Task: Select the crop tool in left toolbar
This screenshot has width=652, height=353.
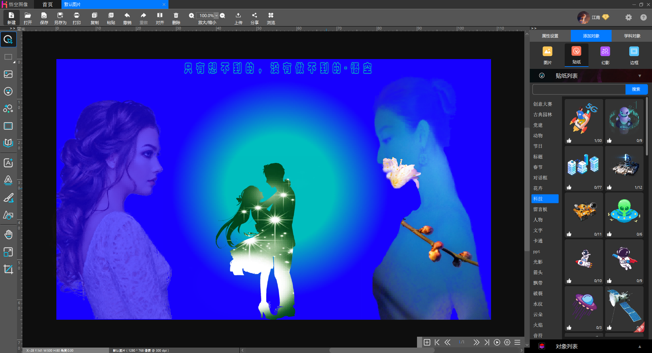Action: [8, 270]
